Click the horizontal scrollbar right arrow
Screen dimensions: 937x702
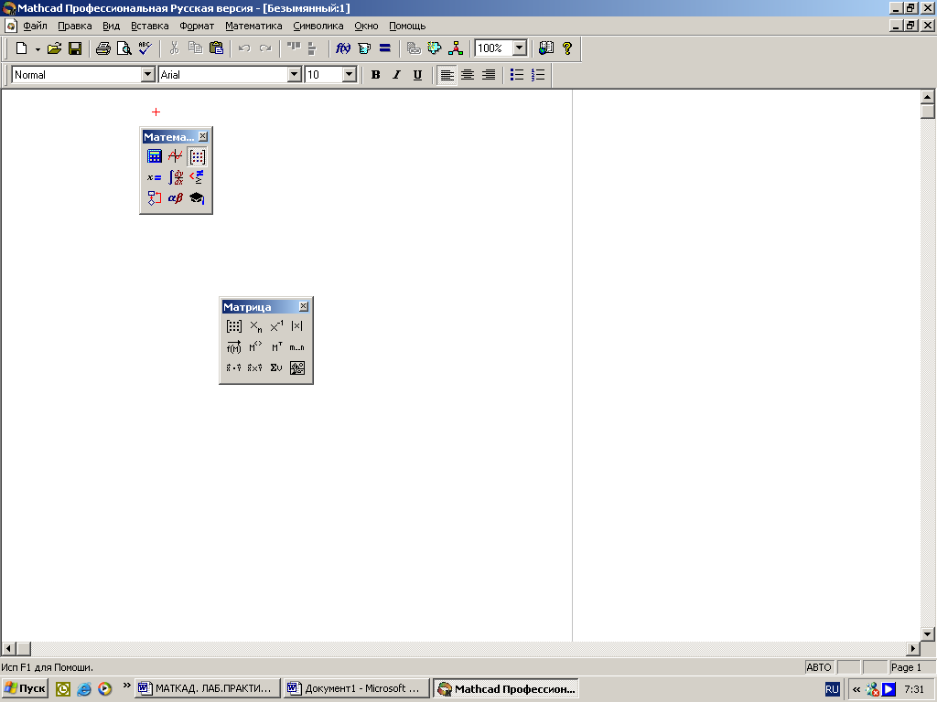tap(913, 648)
